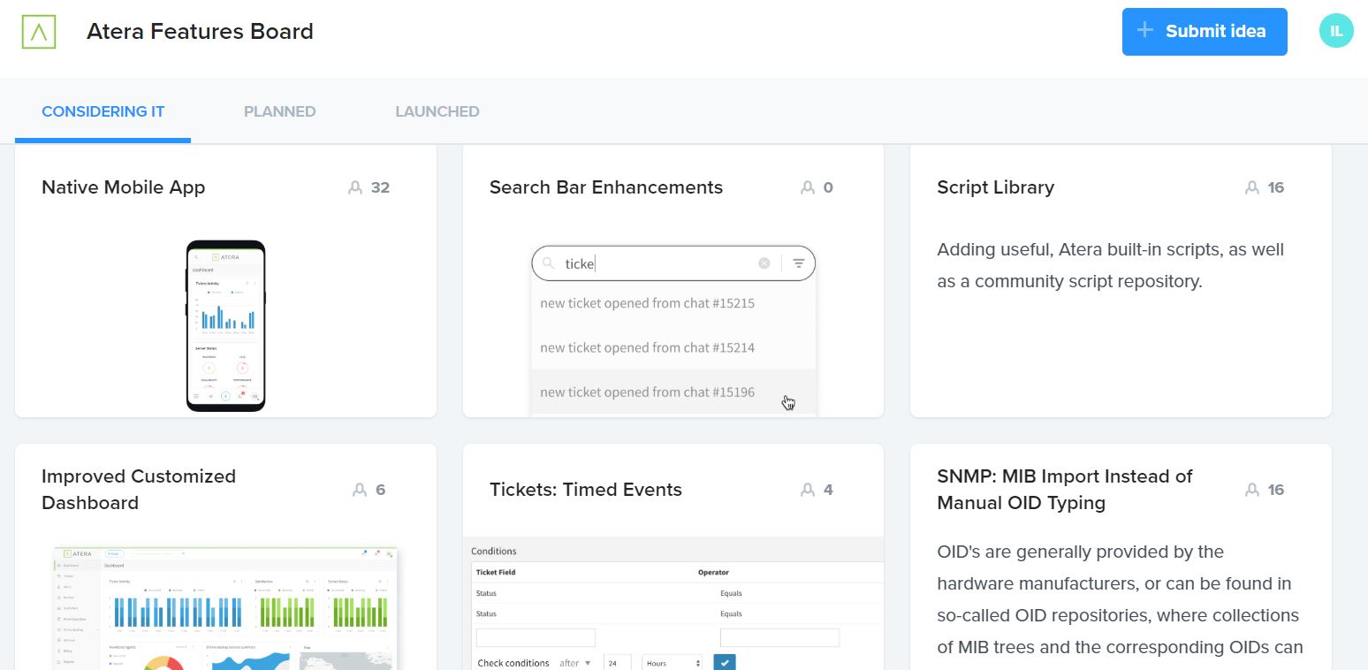
Task: Open the Improved Customized Dashboard idea title
Action: (139, 490)
